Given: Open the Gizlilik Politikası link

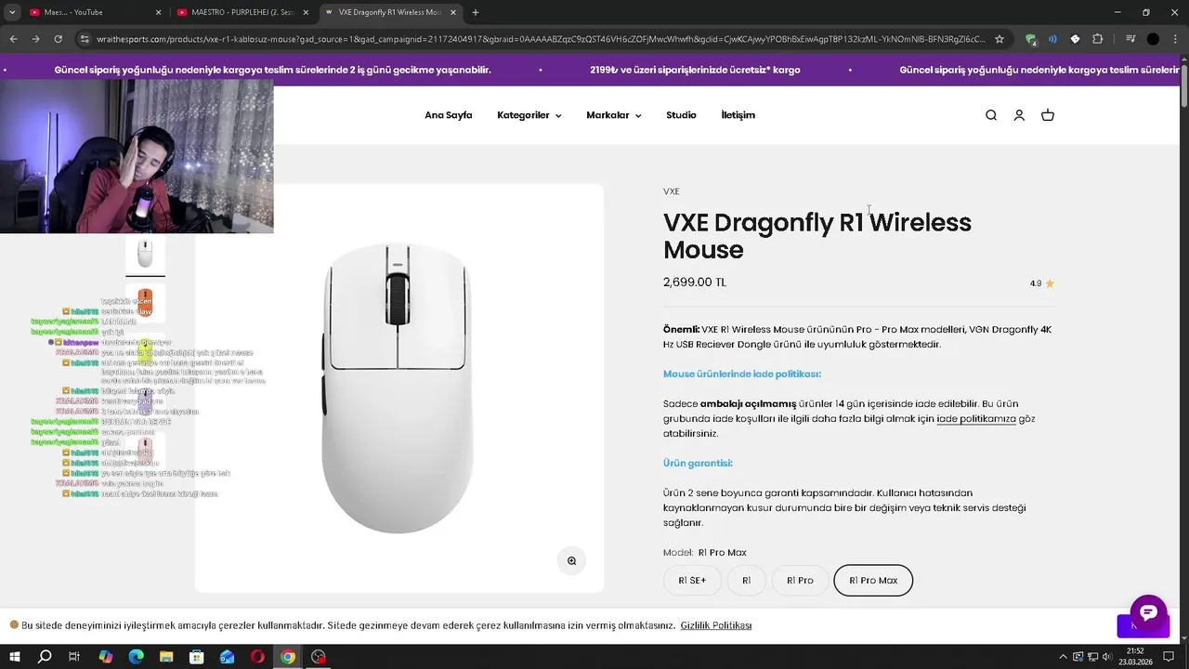Looking at the screenshot, I should pos(715,625).
